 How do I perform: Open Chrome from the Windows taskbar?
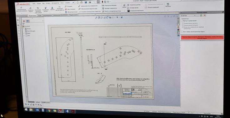click(x=49, y=111)
